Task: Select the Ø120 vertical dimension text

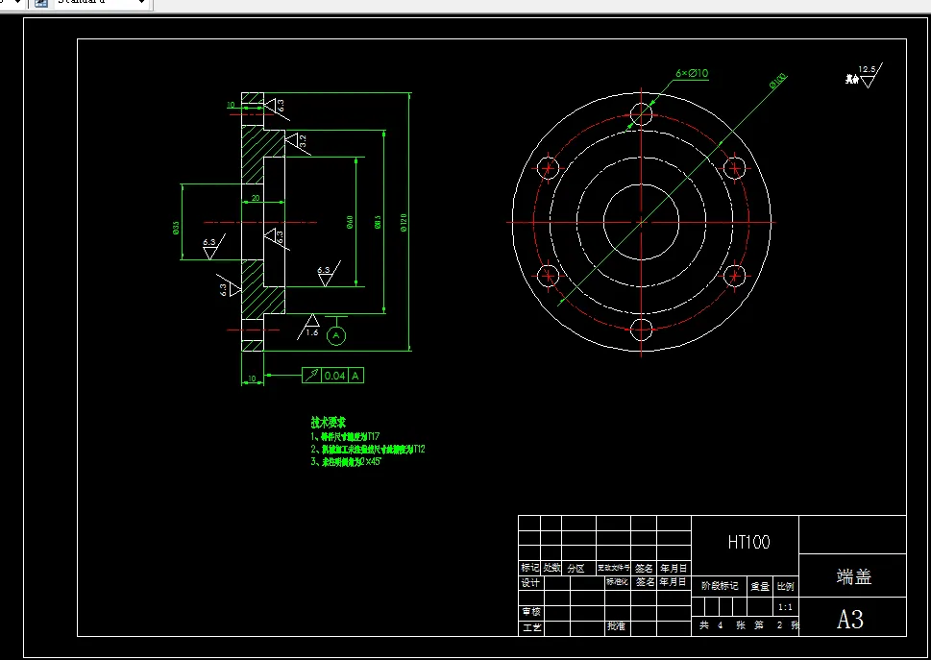Action: click(x=404, y=222)
